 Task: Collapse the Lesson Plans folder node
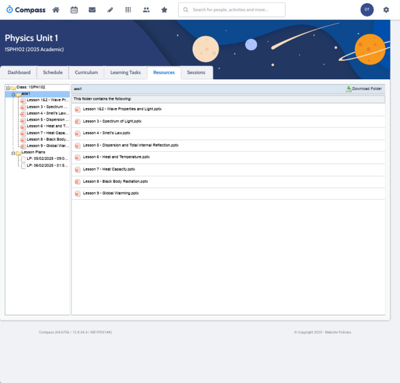click(13, 153)
